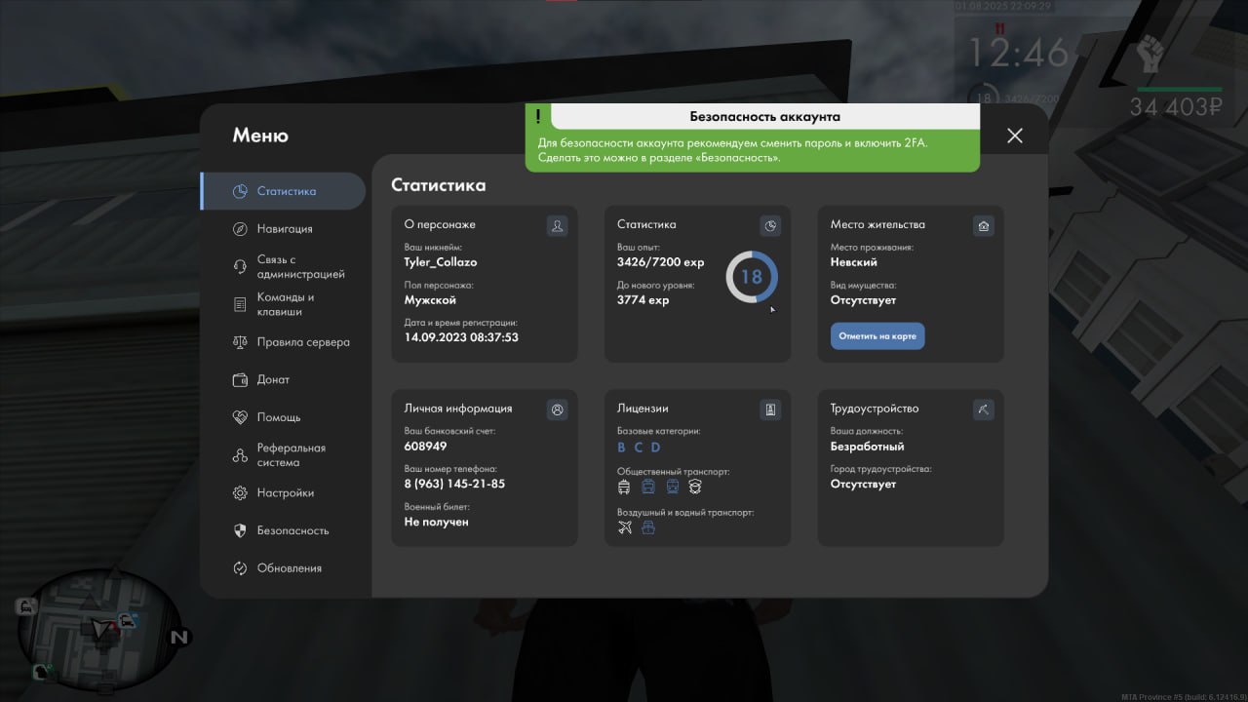
Task: Click the 3774 exp remaining value
Action: point(643,300)
